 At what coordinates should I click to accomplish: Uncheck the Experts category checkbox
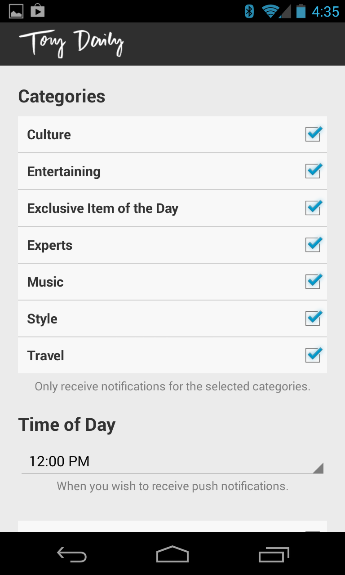[313, 245]
